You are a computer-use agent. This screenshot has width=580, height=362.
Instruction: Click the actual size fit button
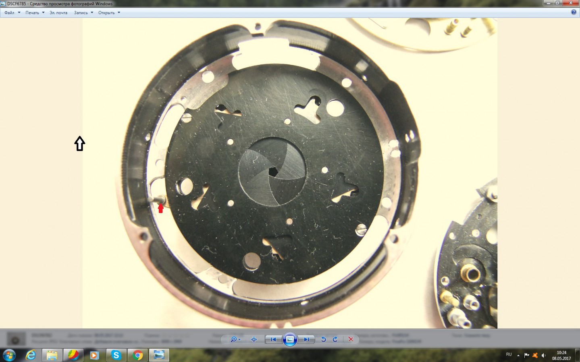pyautogui.click(x=254, y=339)
